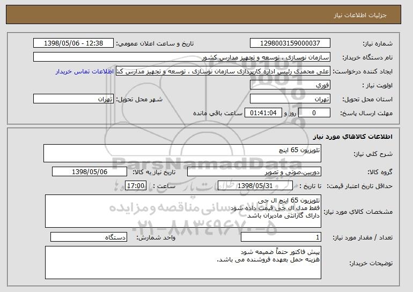This screenshot has height=292, width=413.
Task: Click the line دارای گارانتی مادیران باشد
Action: click(284, 216)
